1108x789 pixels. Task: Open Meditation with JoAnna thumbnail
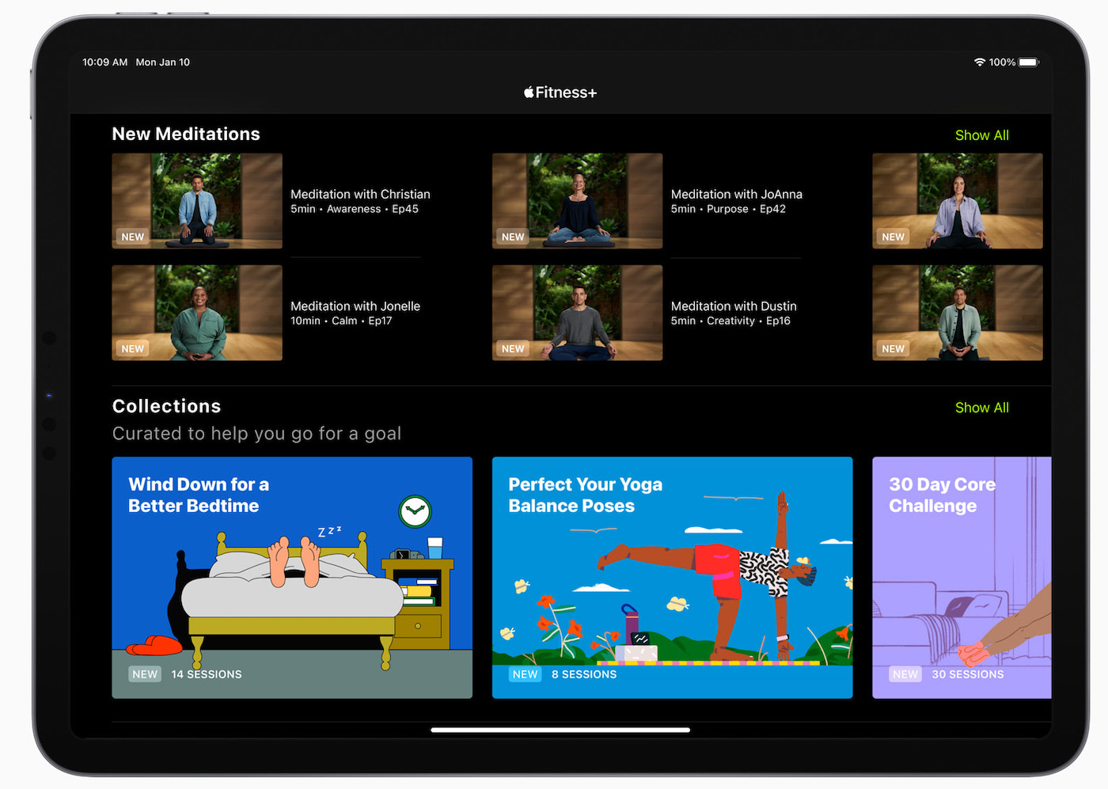point(577,201)
